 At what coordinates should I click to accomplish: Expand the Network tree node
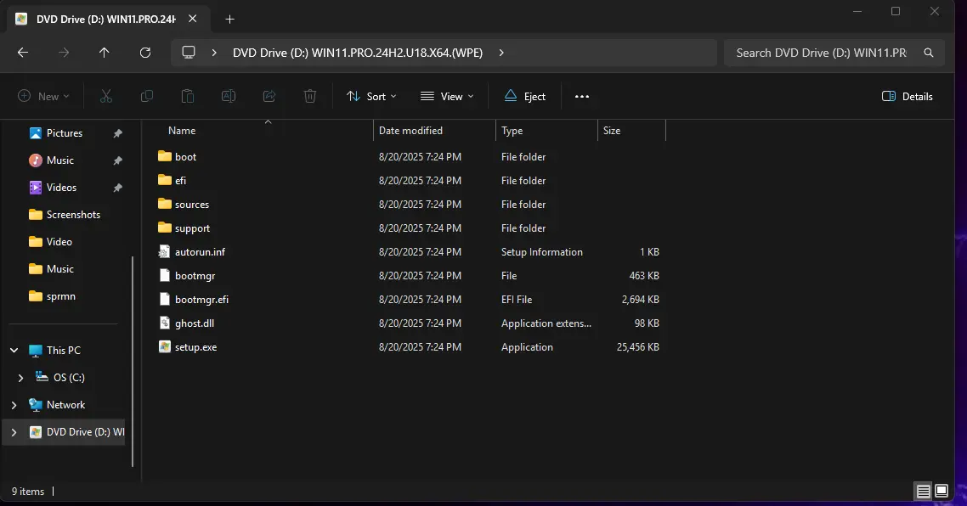tap(14, 405)
